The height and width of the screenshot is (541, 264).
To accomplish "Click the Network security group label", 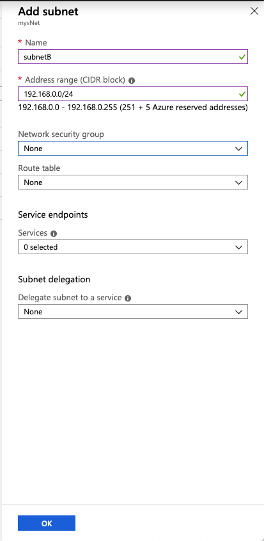I will point(61,134).
